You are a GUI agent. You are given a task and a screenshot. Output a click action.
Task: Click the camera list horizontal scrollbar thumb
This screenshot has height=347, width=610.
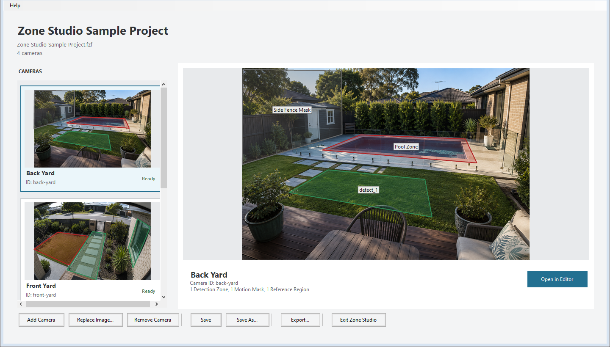pos(88,304)
